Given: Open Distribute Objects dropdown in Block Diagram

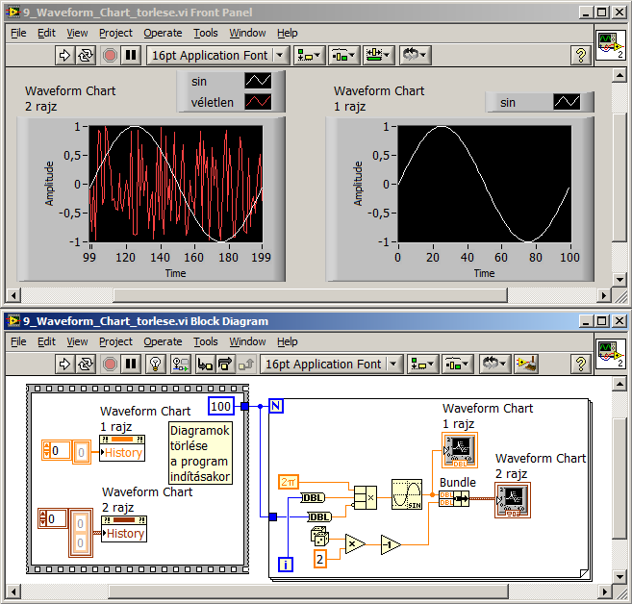Looking at the screenshot, I should (x=457, y=364).
